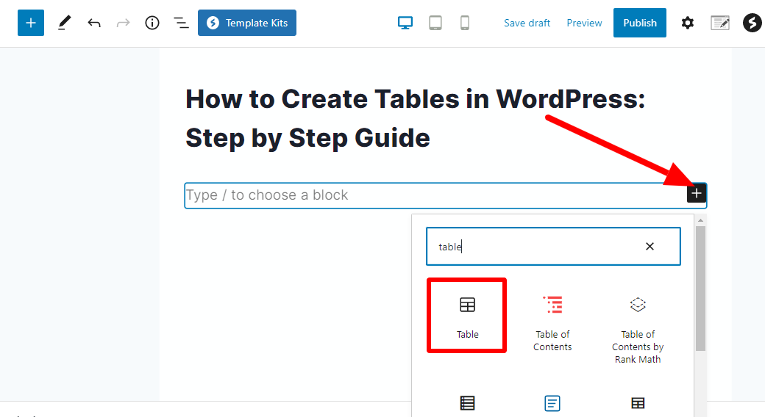Open document details info icon

(152, 23)
